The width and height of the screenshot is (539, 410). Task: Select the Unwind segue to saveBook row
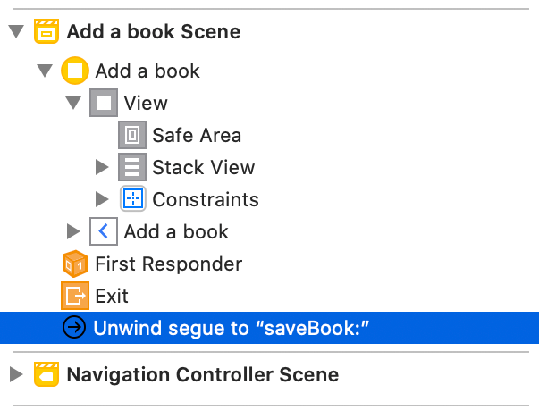coord(231,328)
